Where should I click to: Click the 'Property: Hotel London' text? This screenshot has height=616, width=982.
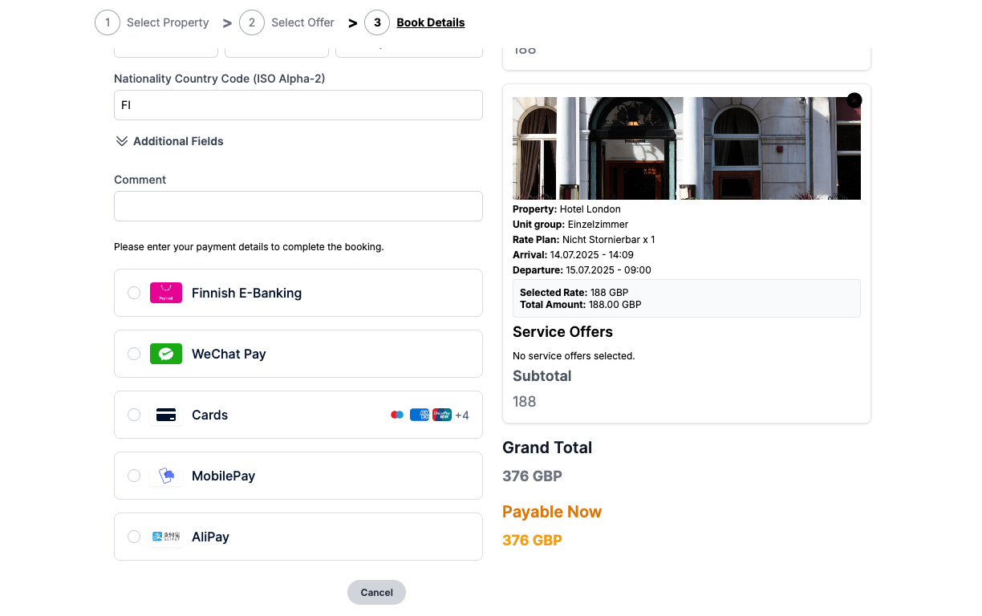tap(567, 209)
